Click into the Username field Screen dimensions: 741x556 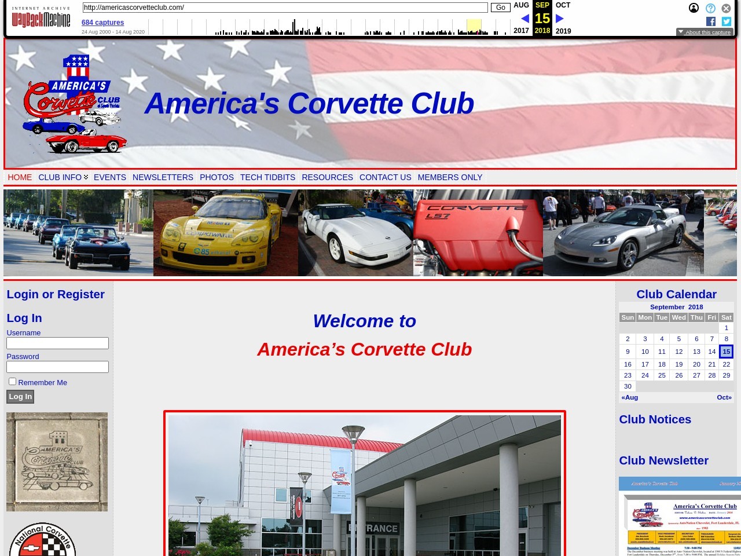(x=57, y=343)
